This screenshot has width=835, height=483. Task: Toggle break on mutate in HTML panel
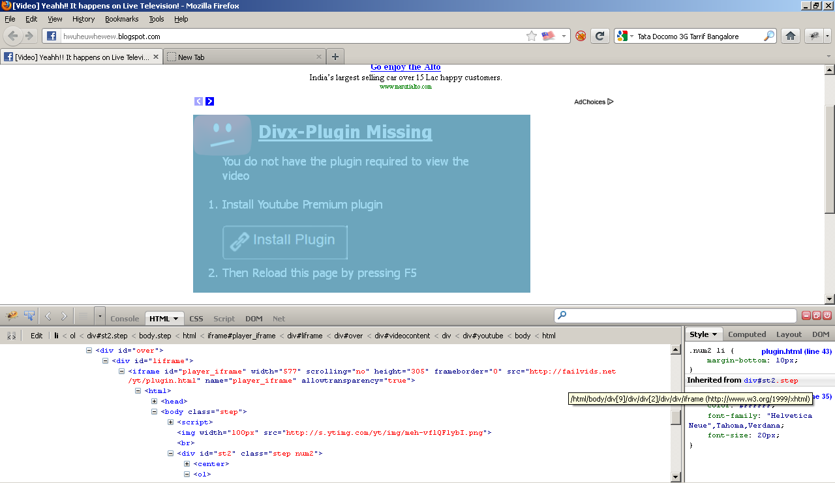(x=11, y=336)
